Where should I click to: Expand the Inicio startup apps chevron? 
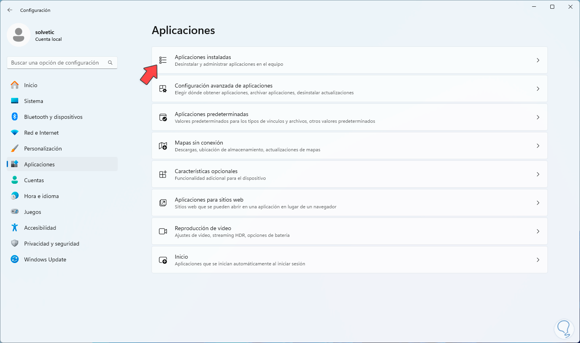538,260
